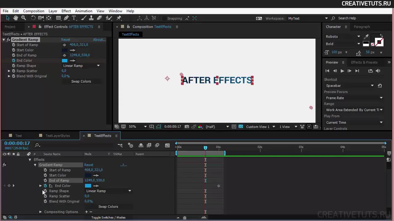Toggle Ramp Shape stopwatch in Effect Controls

[14, 66]
